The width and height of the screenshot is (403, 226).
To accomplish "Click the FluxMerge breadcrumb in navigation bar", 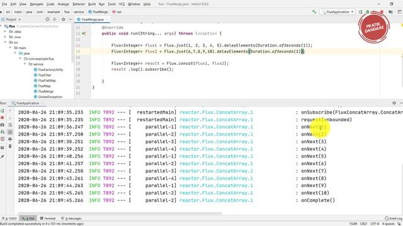I will coord(98,12).
